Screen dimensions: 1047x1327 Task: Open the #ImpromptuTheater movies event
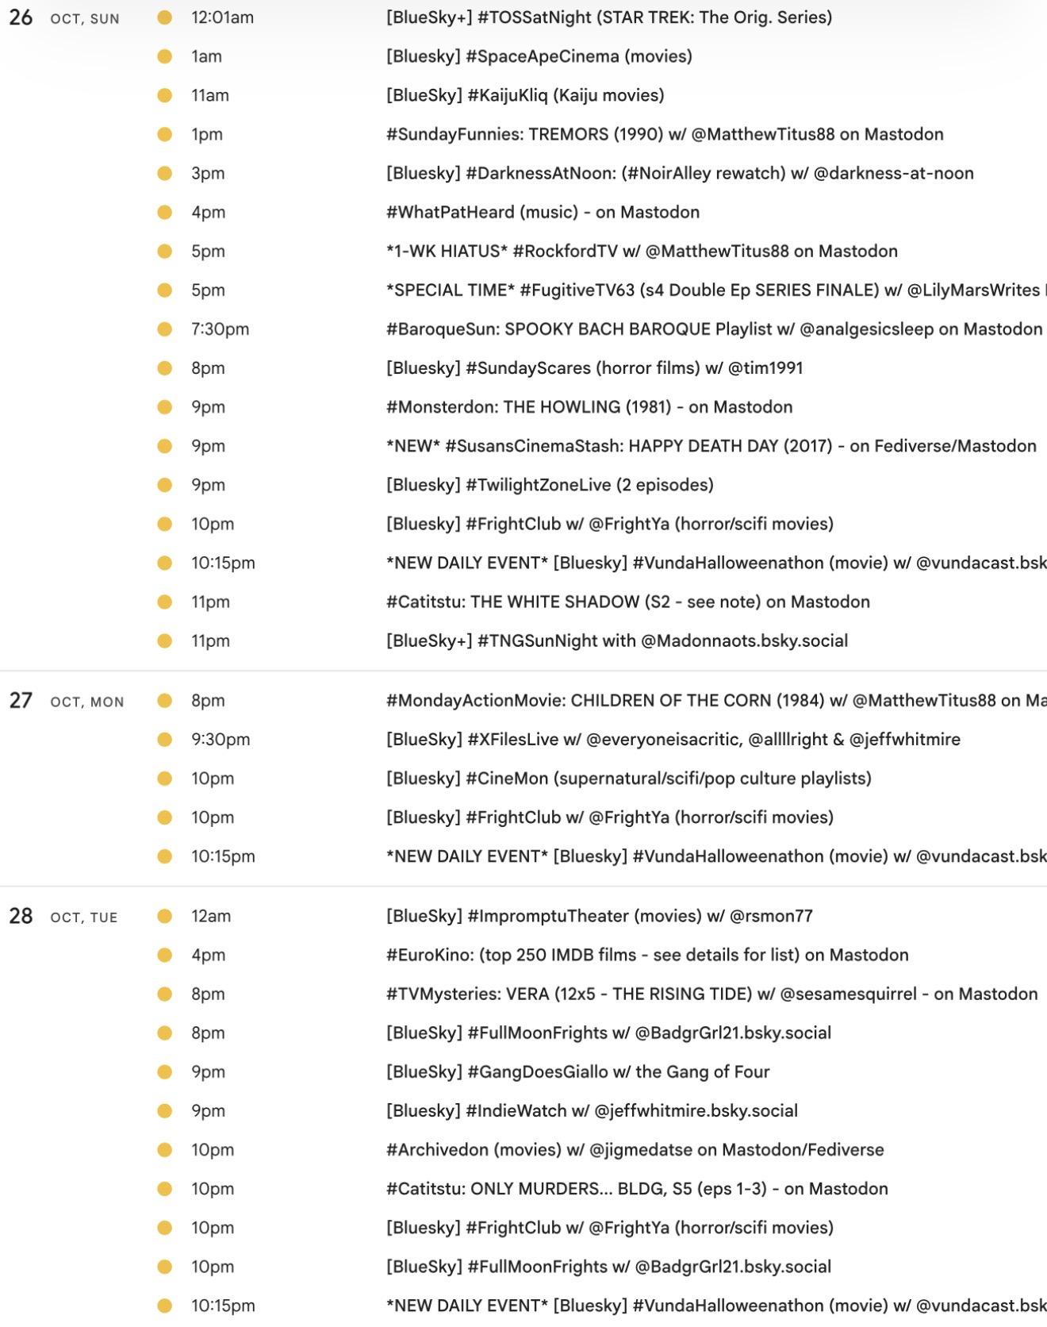pyautogui.click(x=599, y=915)
